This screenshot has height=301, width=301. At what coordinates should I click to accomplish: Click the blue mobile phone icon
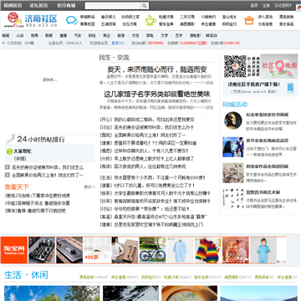click(x=290, y=88)
